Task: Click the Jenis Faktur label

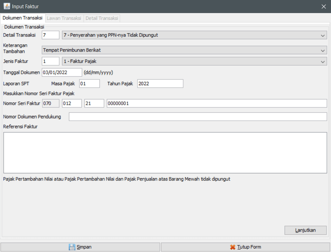Action: tap(15, 61)
